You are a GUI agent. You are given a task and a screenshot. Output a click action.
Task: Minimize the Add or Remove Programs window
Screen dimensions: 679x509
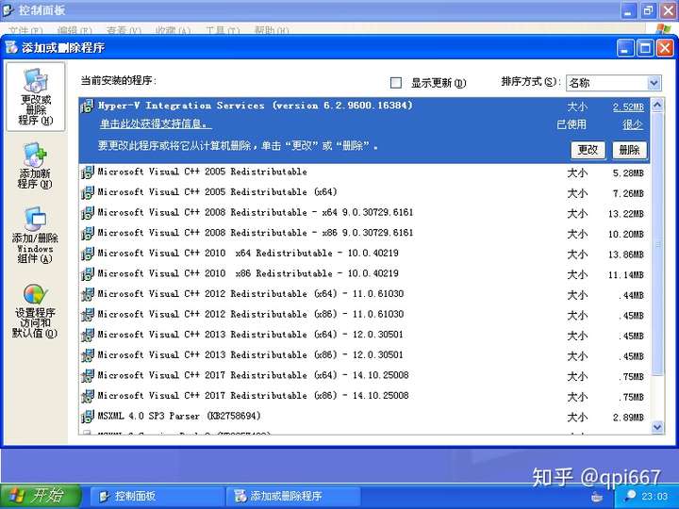click(x=625, y=48)
